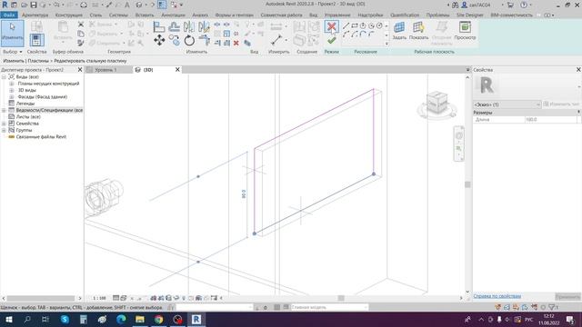Select the Circumscribed Polygon draw tool
Viewport: 582px width, 327px height.
371,25
